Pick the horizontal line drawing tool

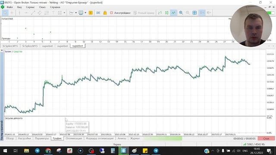click(x=26, y=12)
